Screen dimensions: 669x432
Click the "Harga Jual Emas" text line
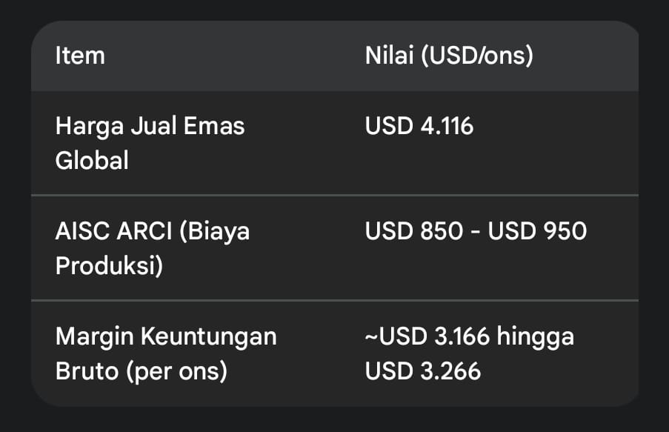[x=150, y=126]
